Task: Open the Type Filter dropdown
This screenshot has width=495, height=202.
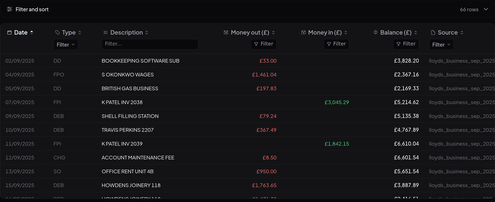Action: [x=66, y=45]
